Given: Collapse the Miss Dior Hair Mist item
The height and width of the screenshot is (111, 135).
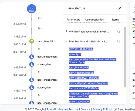Looking at the screenshot, I should pos(67,41).
